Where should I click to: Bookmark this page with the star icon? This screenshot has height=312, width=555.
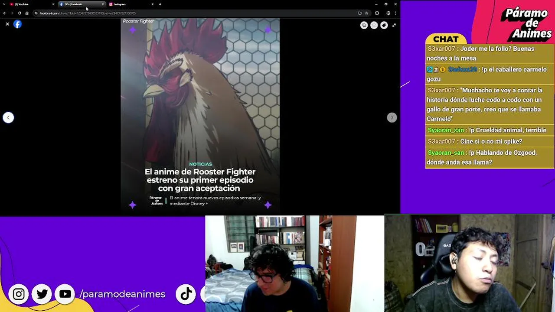pyautogui.click(x=366, y=13)
